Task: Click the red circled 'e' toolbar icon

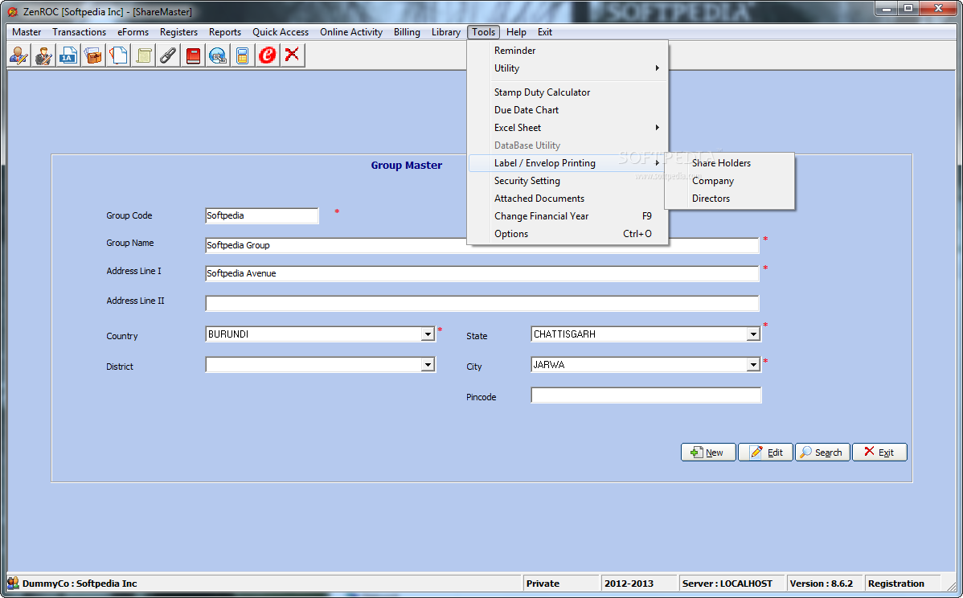Action: pyautogui.click(x=267, y=55)
